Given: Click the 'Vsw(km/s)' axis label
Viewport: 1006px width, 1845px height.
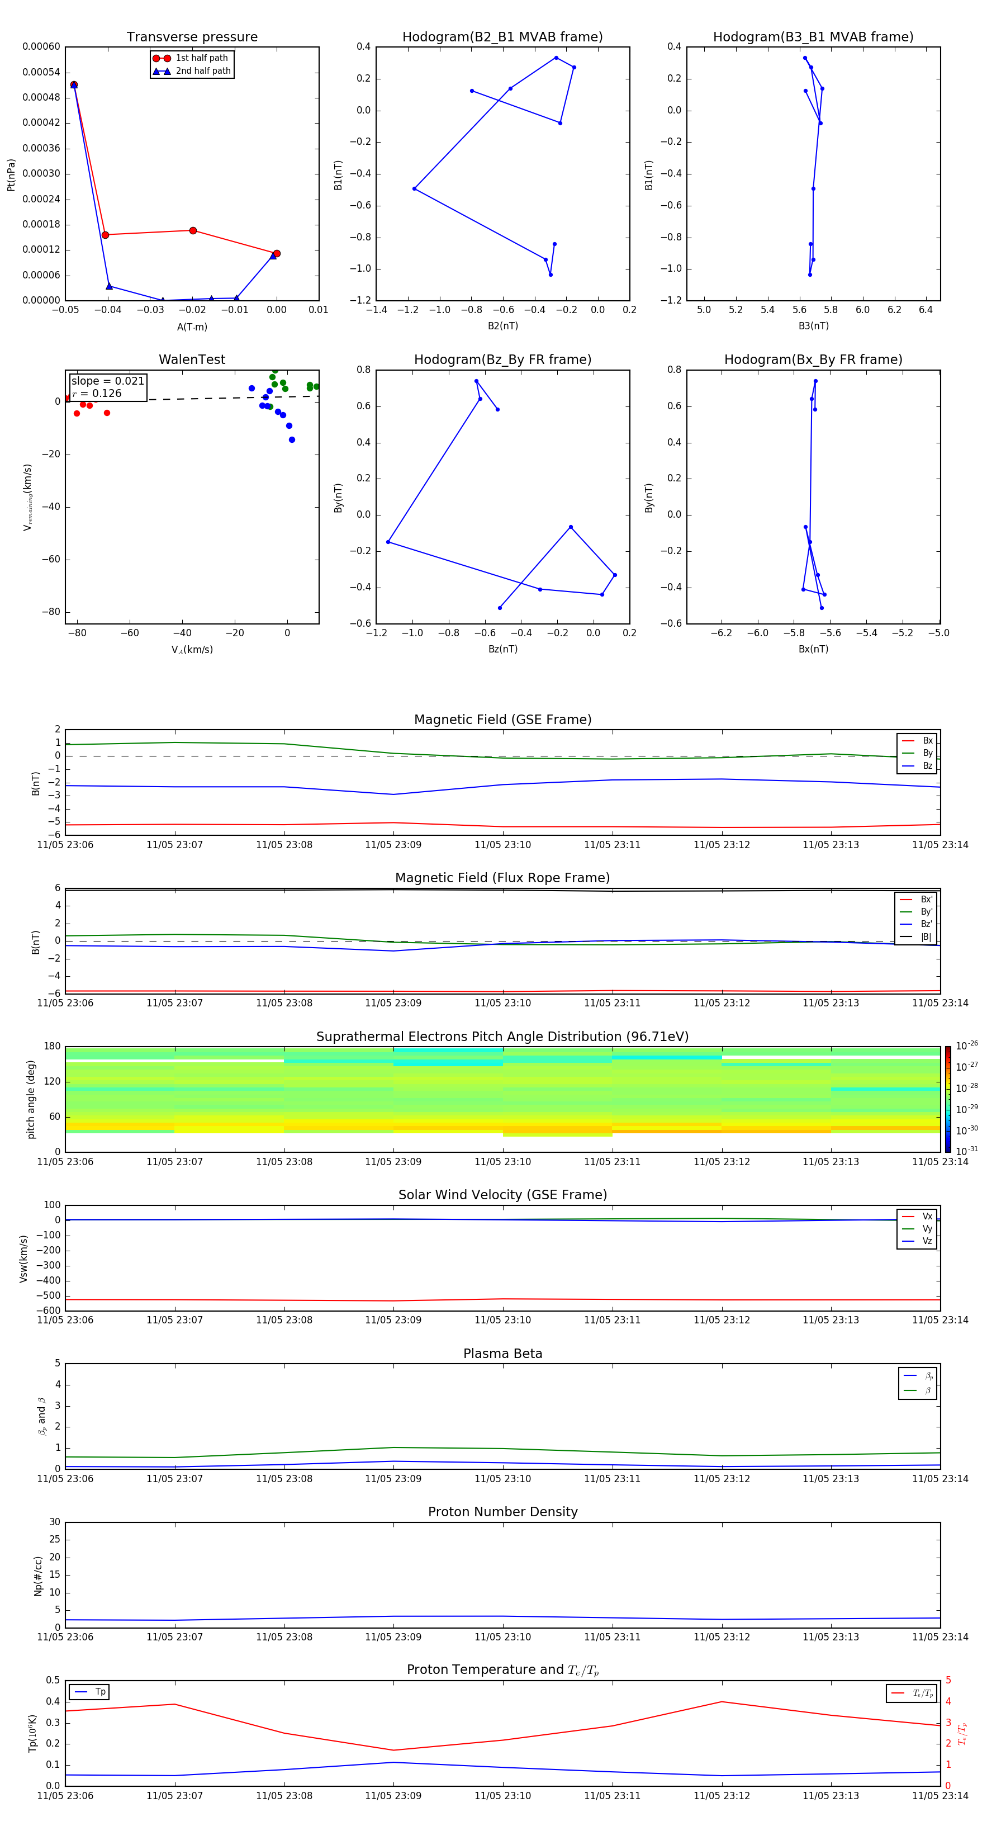Looking at the screenshot, I should (23, 1258).
